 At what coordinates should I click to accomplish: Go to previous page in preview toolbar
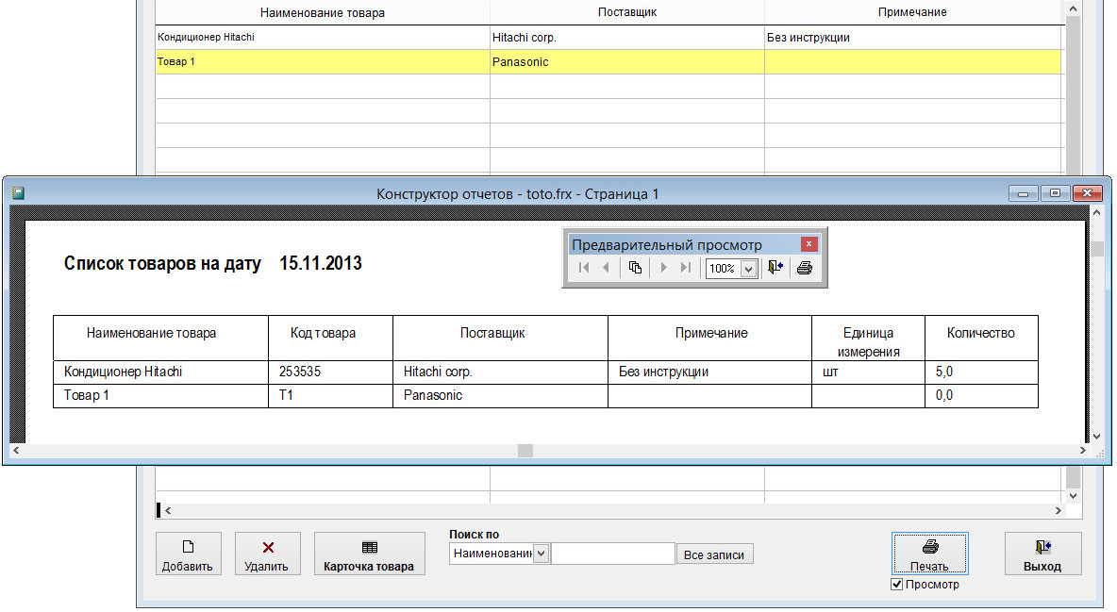606,268
